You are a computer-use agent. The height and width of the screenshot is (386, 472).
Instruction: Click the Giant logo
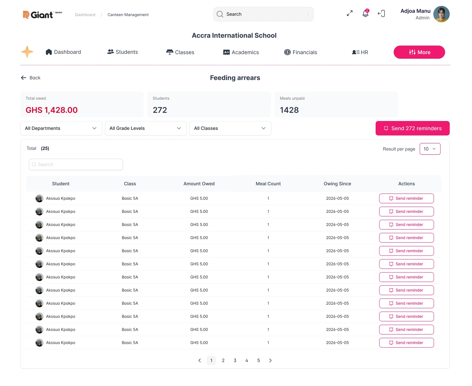42,15
